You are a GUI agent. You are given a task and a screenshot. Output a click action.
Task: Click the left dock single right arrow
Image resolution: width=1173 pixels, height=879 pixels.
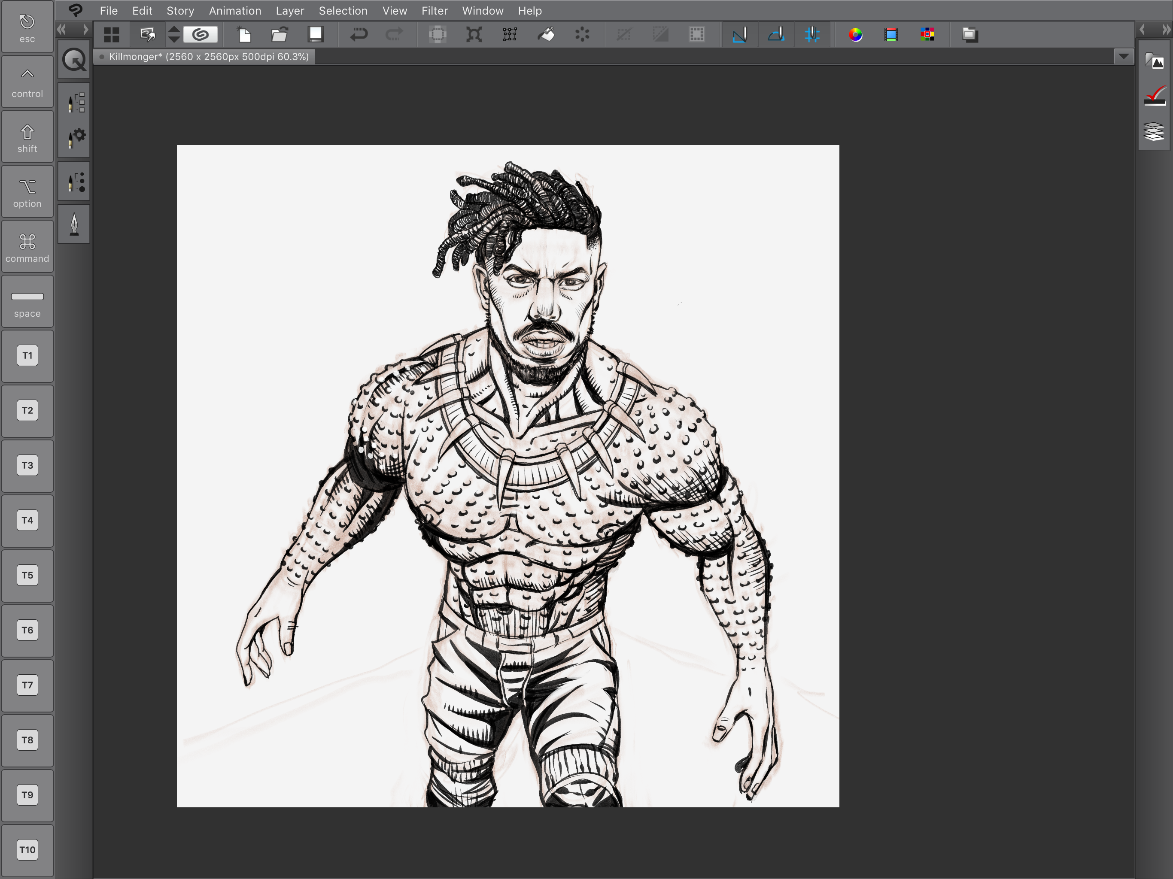[x=85, y=29]
